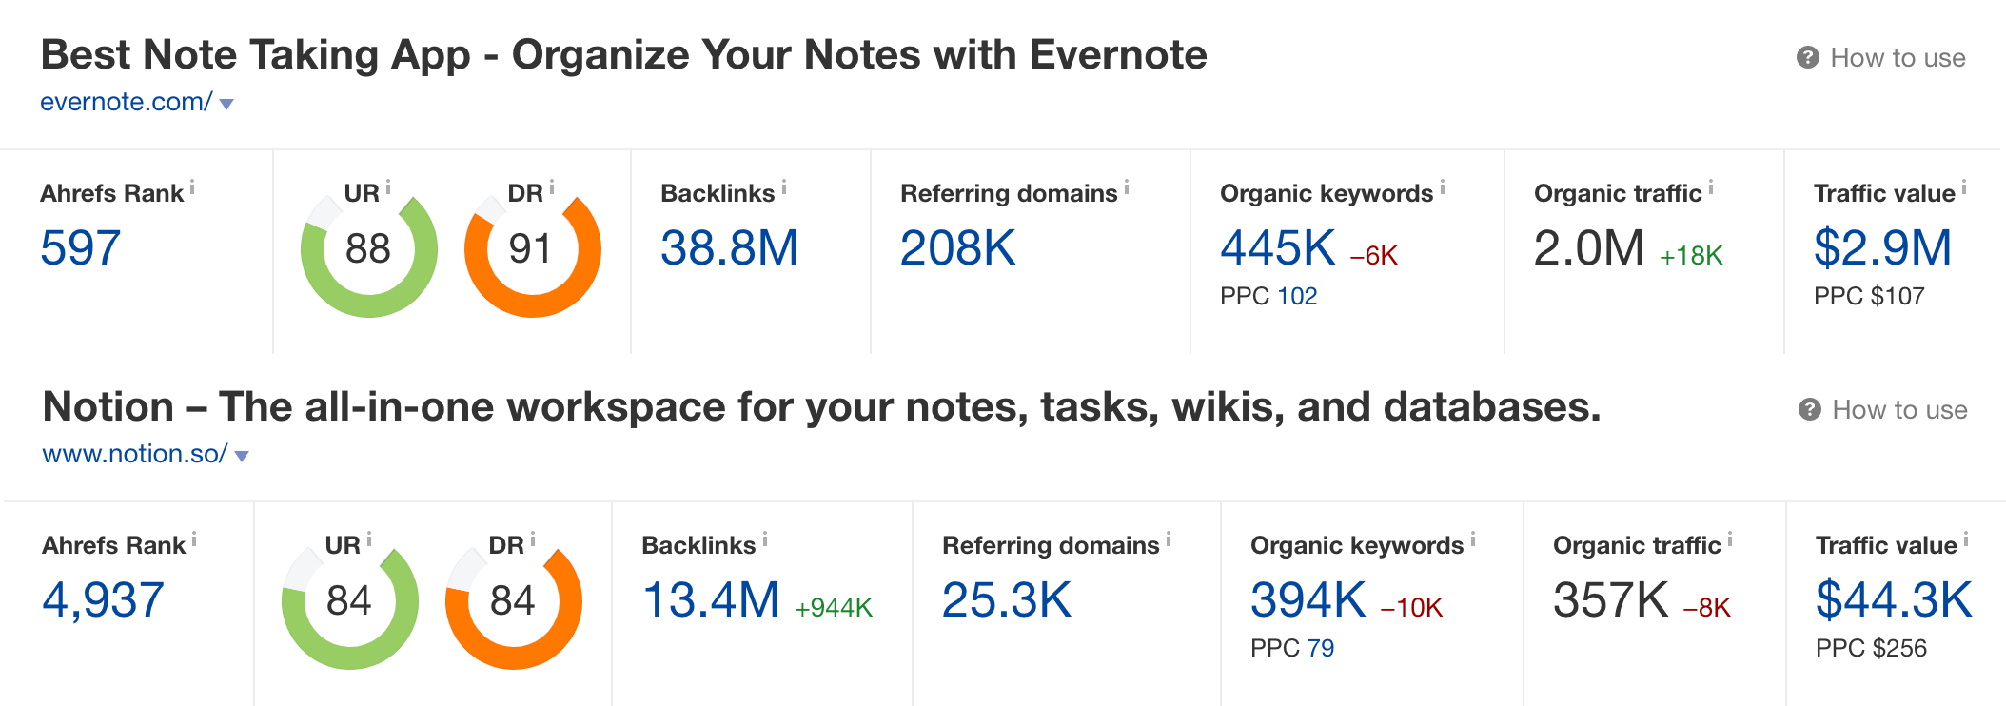Screen dimensions: 2006x706
Task: Click Evernote PPC keywords value 102
Action: [1297, 296]
